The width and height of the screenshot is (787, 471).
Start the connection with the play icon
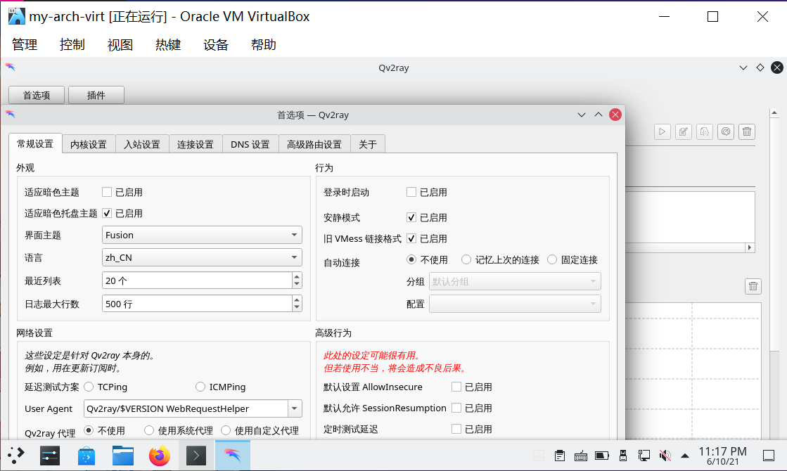pos(662,131)
